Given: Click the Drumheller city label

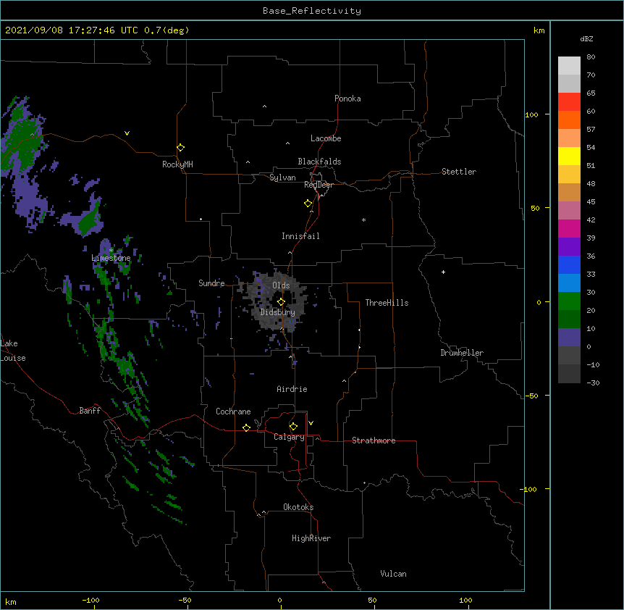Looking at the screenshot, I should coord(462,353).
